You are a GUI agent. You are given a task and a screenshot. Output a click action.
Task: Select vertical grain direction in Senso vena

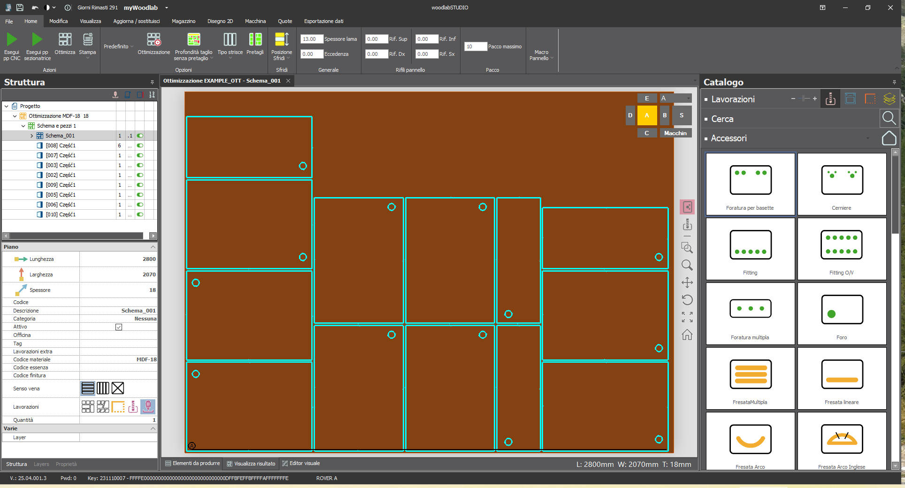(x=103, y=389)
